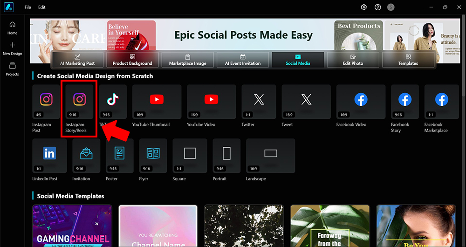Switch to the Product Background tab
This screenshot has height=247, width=466.
point(132,60)
